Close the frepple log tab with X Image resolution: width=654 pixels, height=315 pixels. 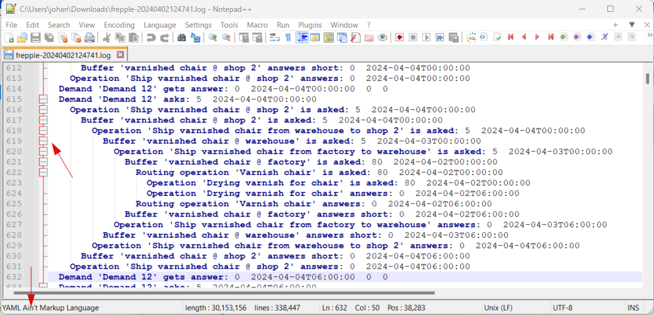121,55
